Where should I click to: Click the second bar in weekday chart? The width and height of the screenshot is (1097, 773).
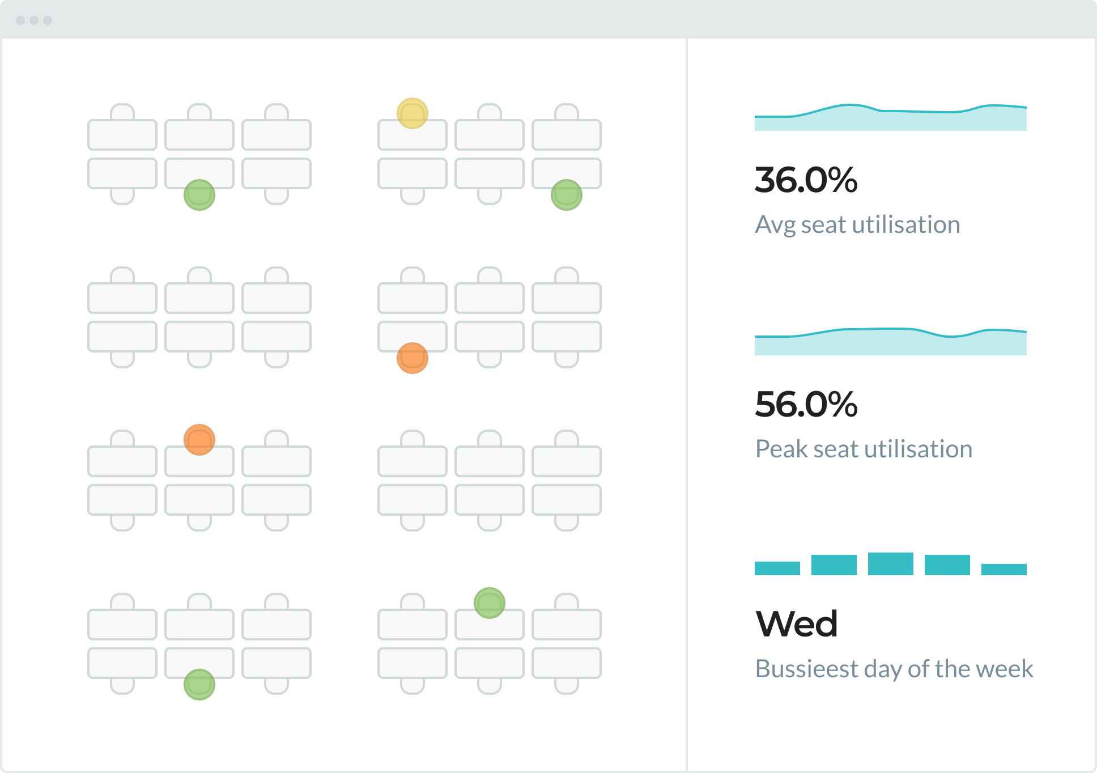[834, 565]
